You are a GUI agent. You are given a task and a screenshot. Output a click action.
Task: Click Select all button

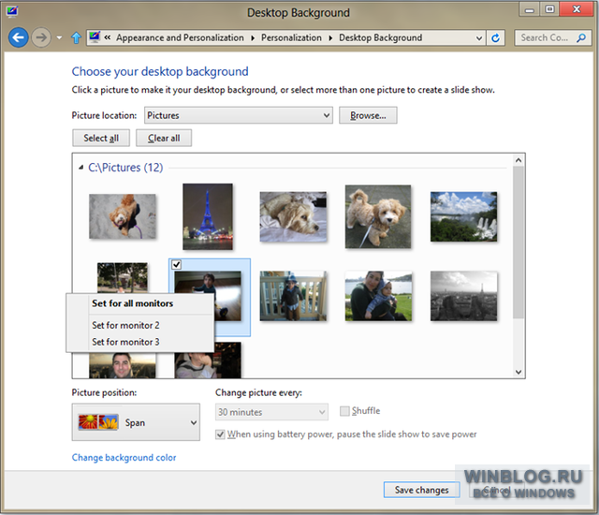tap(101, 138)
